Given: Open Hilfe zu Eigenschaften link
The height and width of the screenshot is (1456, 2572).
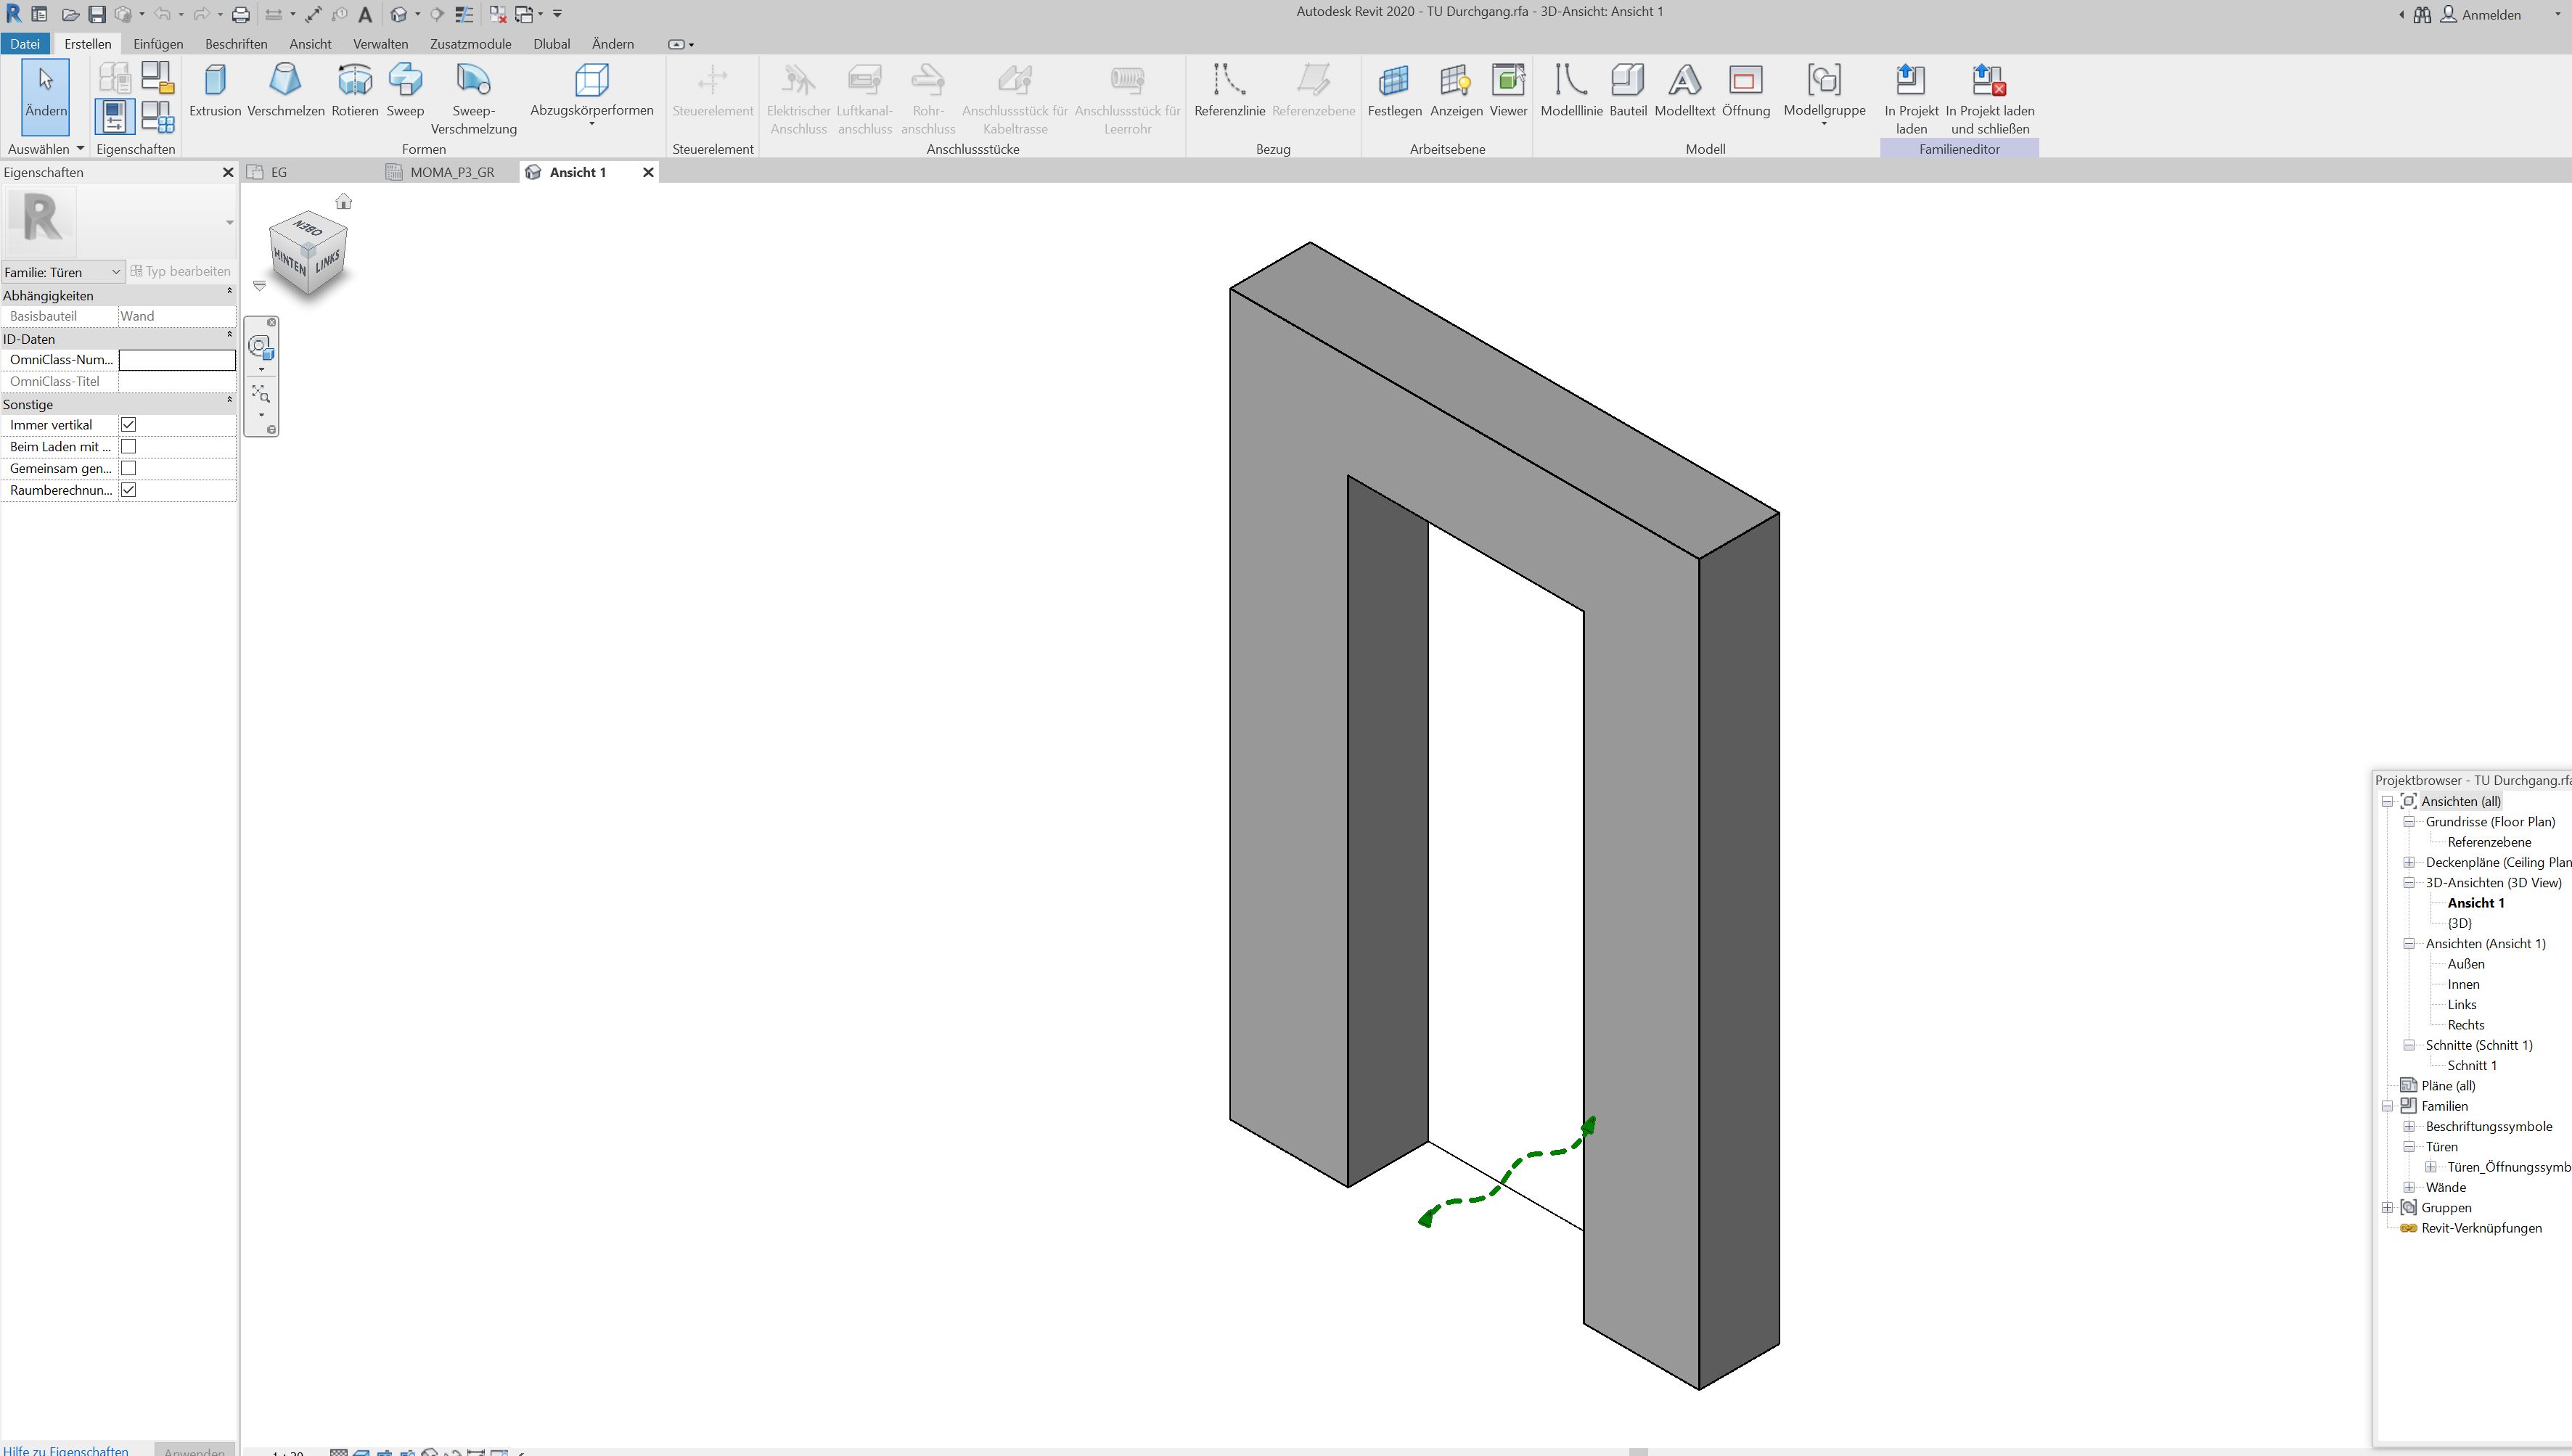Looking at the screenshot, I should click(x=65, y=1450).
